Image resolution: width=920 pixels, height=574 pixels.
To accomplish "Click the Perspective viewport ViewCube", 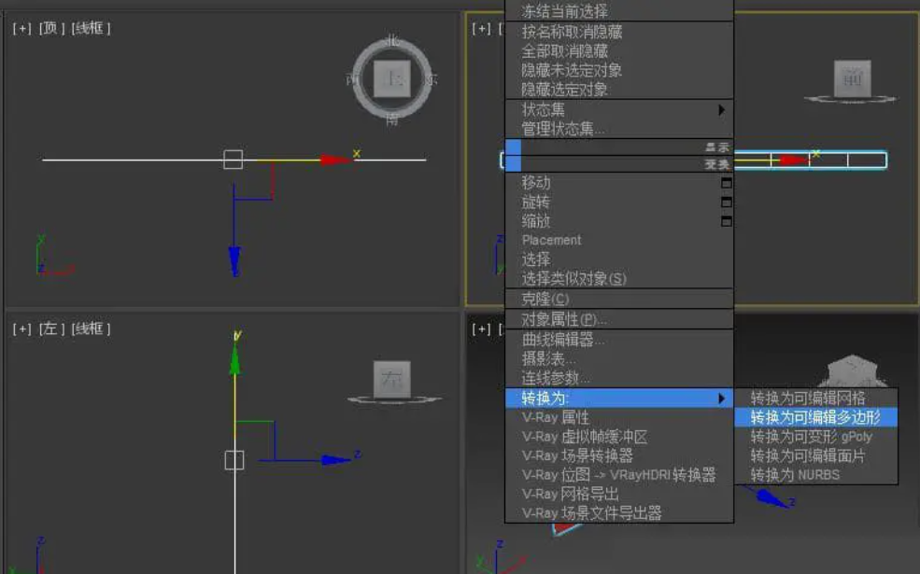I will pyautogui.click(x=852, y=371).
